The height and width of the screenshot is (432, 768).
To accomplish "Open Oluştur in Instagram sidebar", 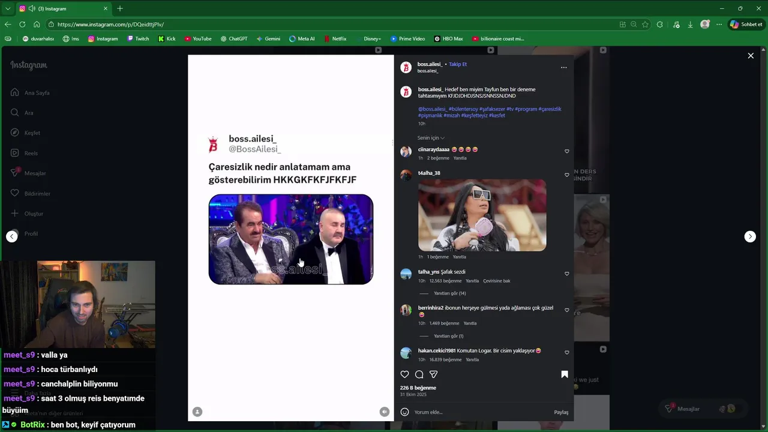I will click(27, 214).
